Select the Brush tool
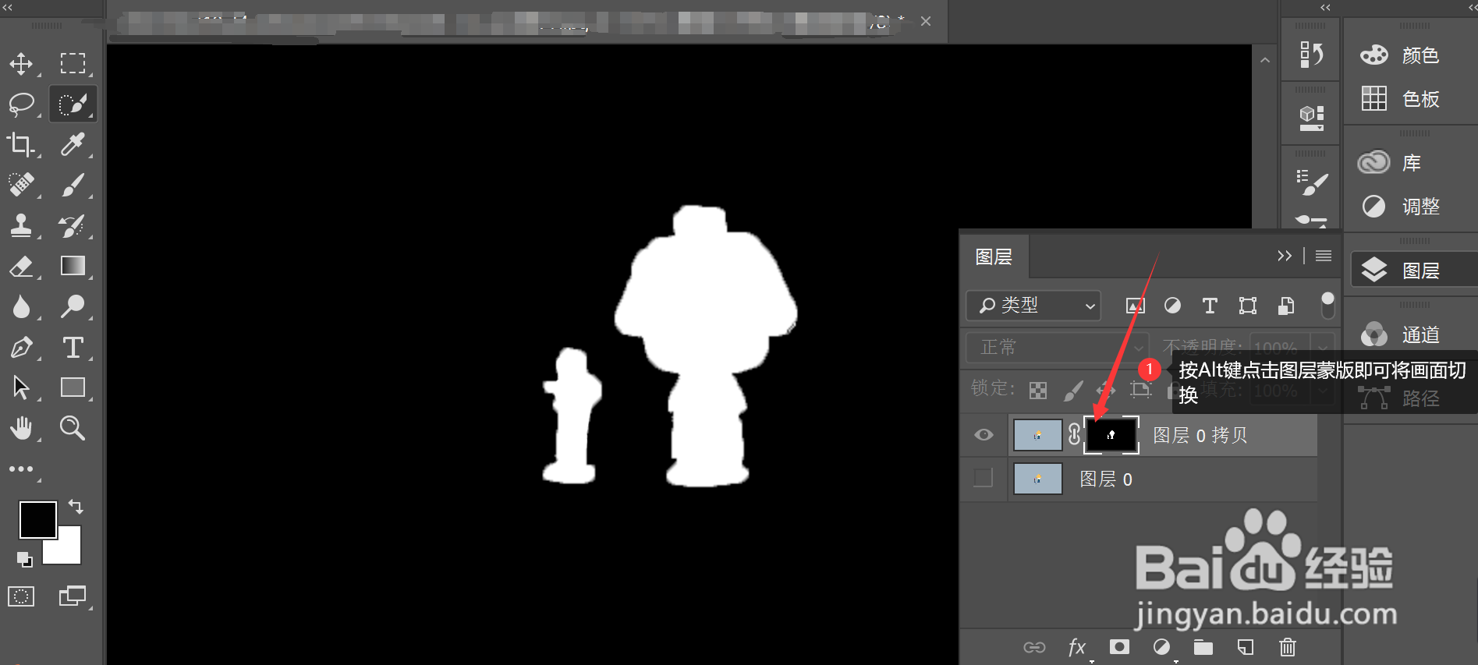Image resolution: width=1478 pixels, height=665 pixels. (x=73, y=185)
